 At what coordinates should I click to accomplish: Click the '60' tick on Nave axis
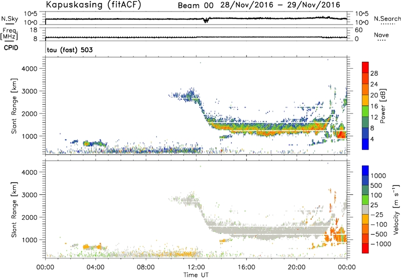pos(358,30)
